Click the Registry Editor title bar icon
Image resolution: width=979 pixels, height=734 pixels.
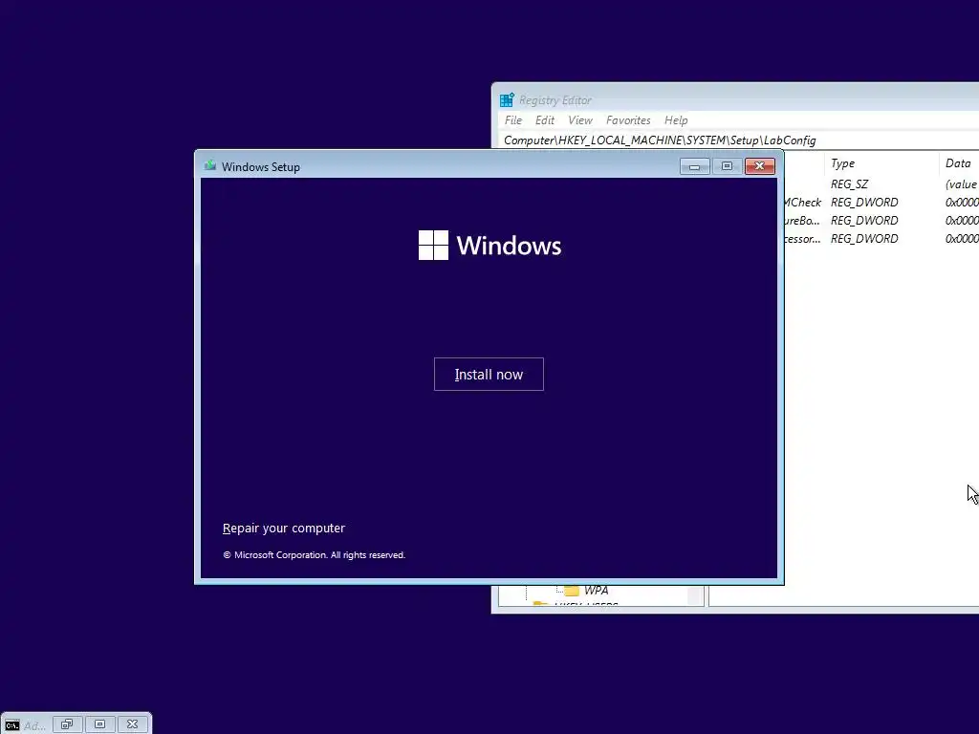click(x=507, y=99)
